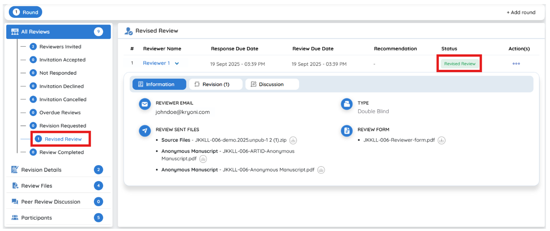
Task: Collapse the All Reviews section
Action: coord(58,32)
